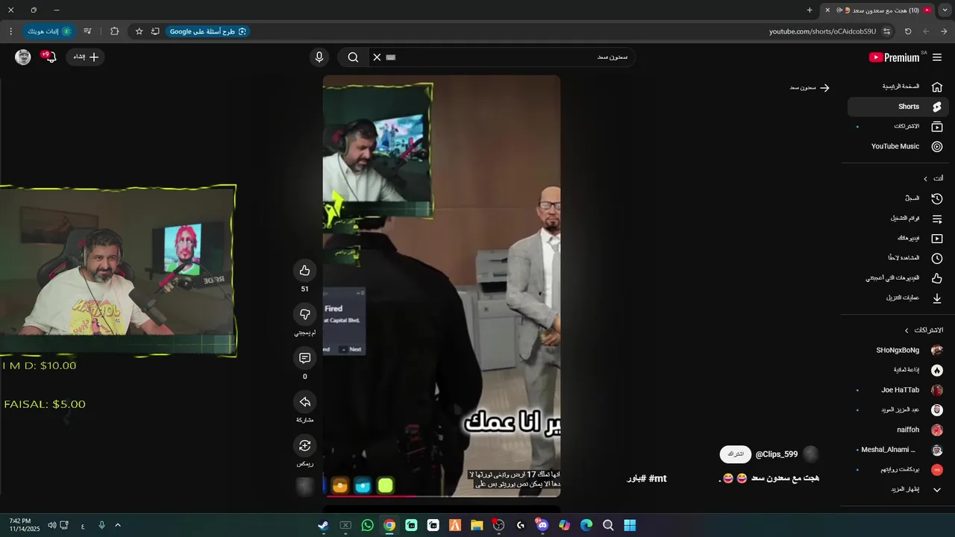Screen dimensions: 955x537
Task: Open the @Clips_599 channel name
Action: (x=777, y=454)
